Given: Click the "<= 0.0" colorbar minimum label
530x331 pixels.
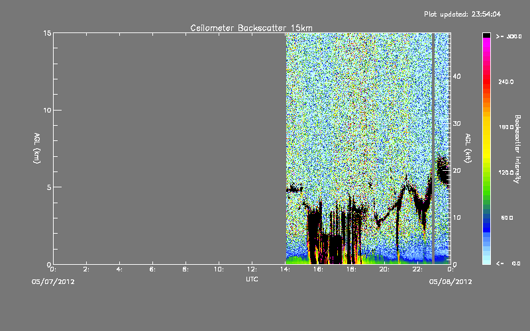Looking at the screenshot, I should pyautogui.click(x=508, y=263).
